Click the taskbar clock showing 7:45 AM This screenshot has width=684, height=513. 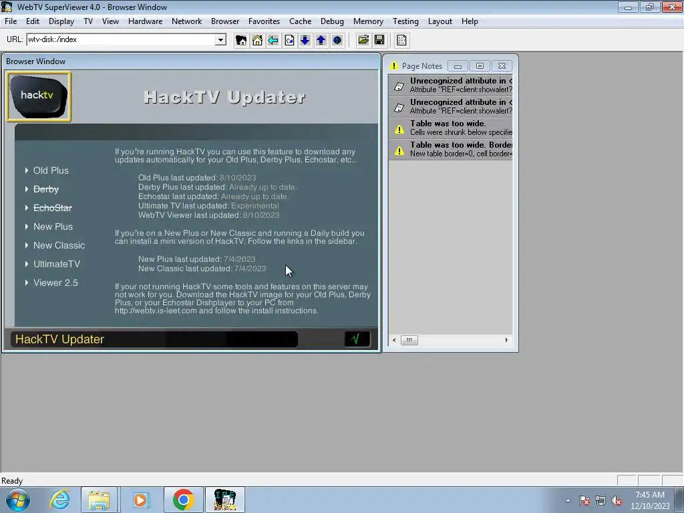pos(650,500)
